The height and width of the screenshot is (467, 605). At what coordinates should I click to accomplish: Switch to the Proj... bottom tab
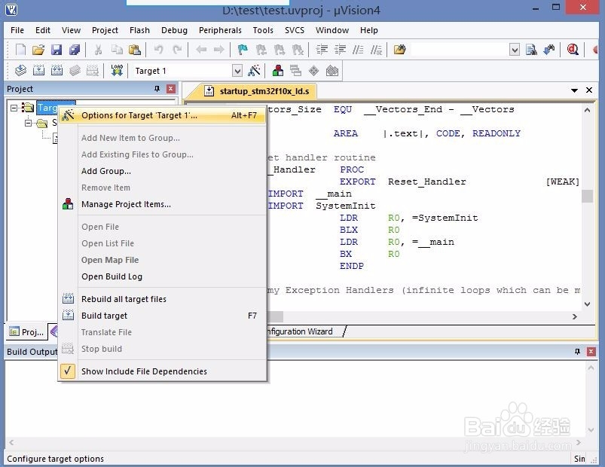[x=26, y=331]
